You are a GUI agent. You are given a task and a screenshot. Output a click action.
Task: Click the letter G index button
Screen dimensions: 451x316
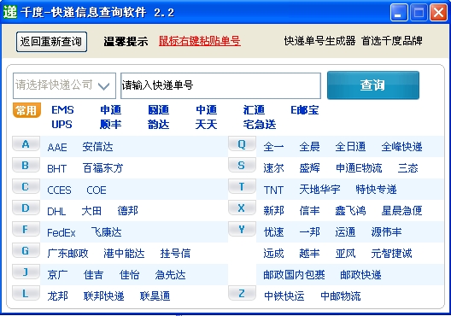(x=26, y=250)
